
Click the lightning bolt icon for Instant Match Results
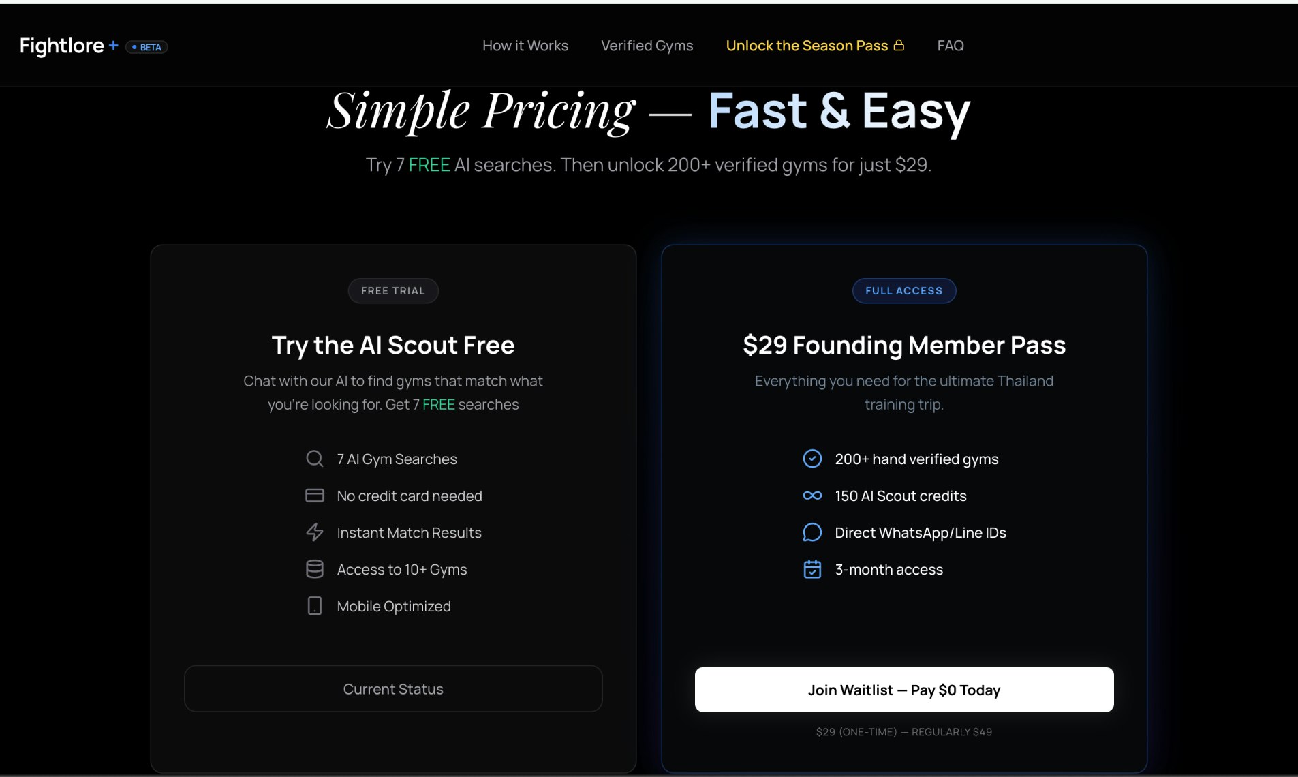tap(315, 532)
